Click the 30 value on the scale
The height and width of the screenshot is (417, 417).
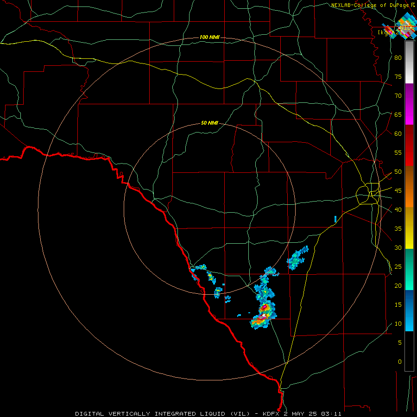[398, 247]
